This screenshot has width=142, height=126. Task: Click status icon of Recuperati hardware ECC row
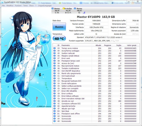pos(55,81)
